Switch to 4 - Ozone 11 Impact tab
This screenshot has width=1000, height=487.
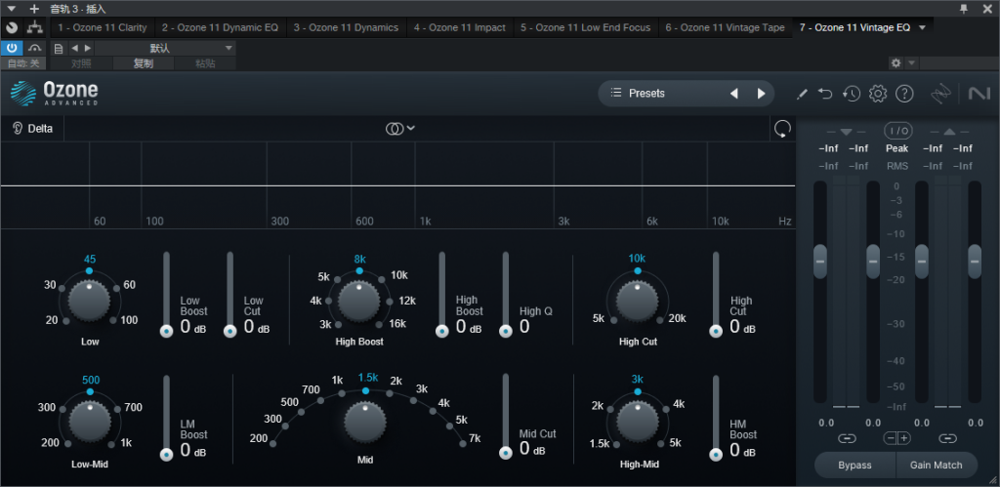[x=459, y=27]
